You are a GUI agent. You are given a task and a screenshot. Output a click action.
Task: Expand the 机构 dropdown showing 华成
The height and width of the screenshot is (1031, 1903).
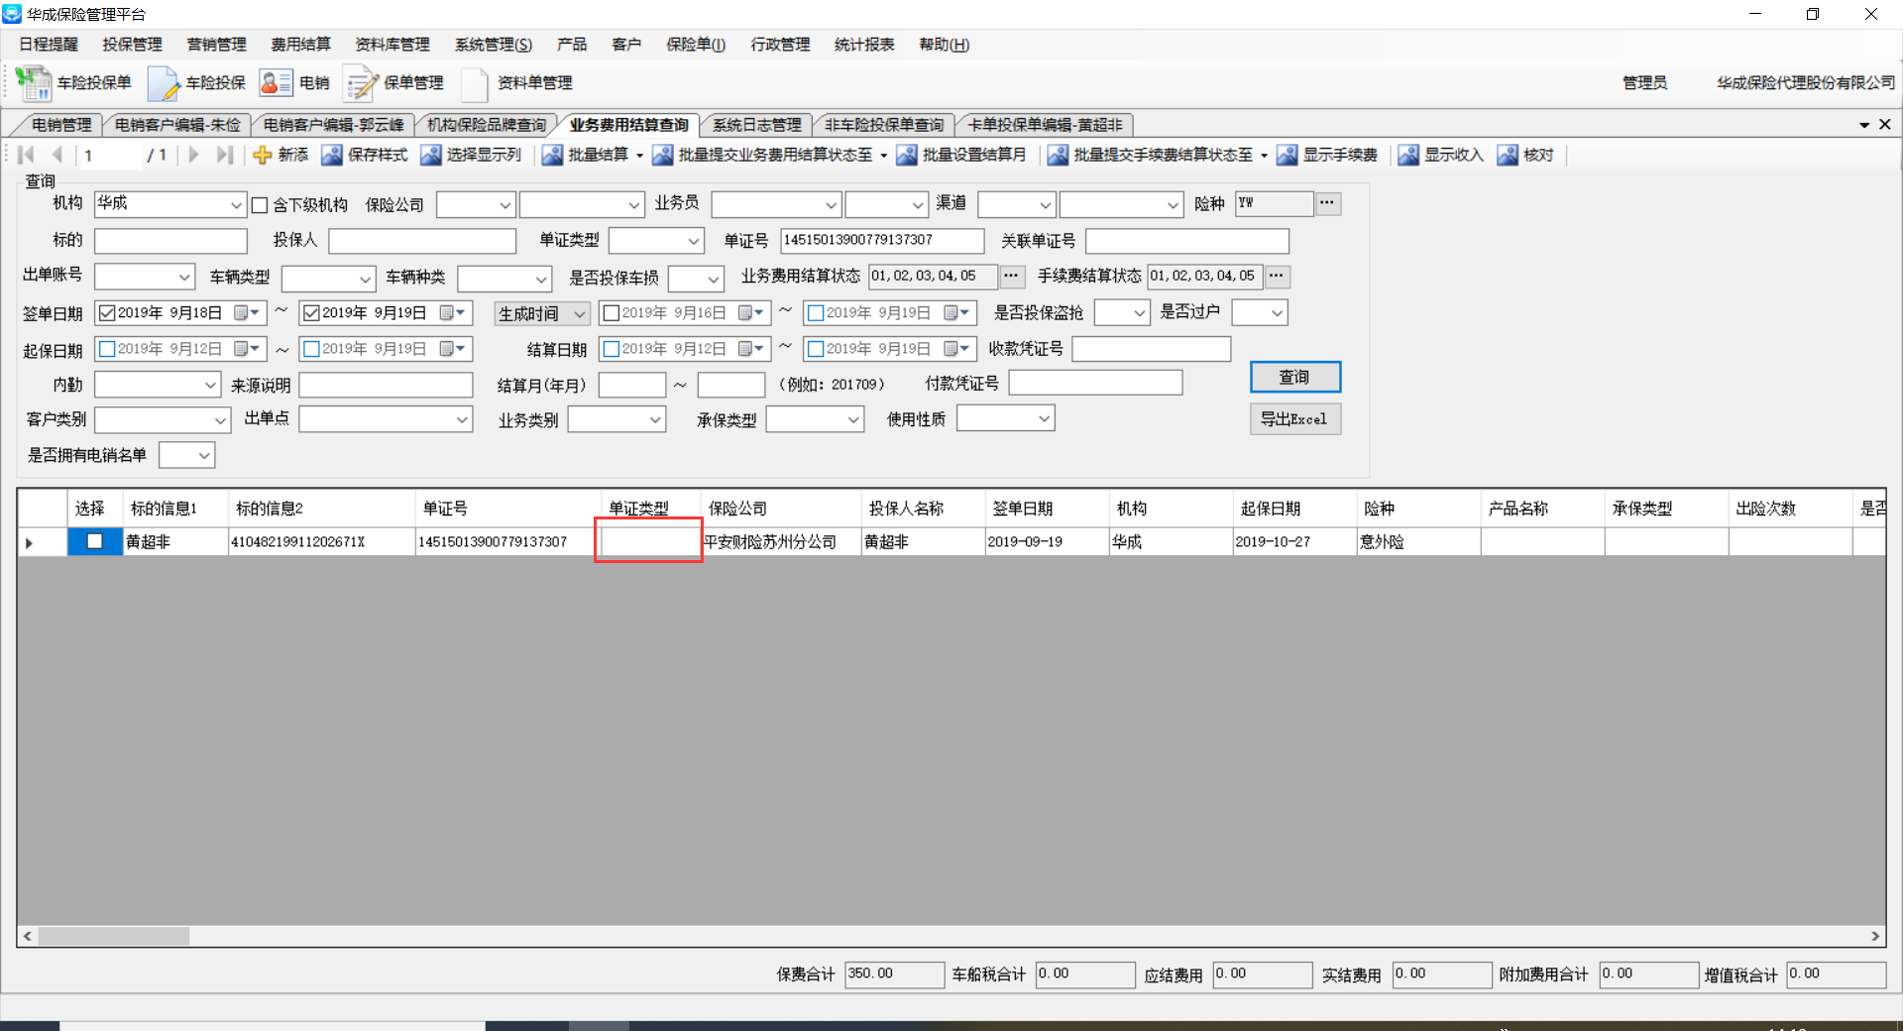[236, 205]
